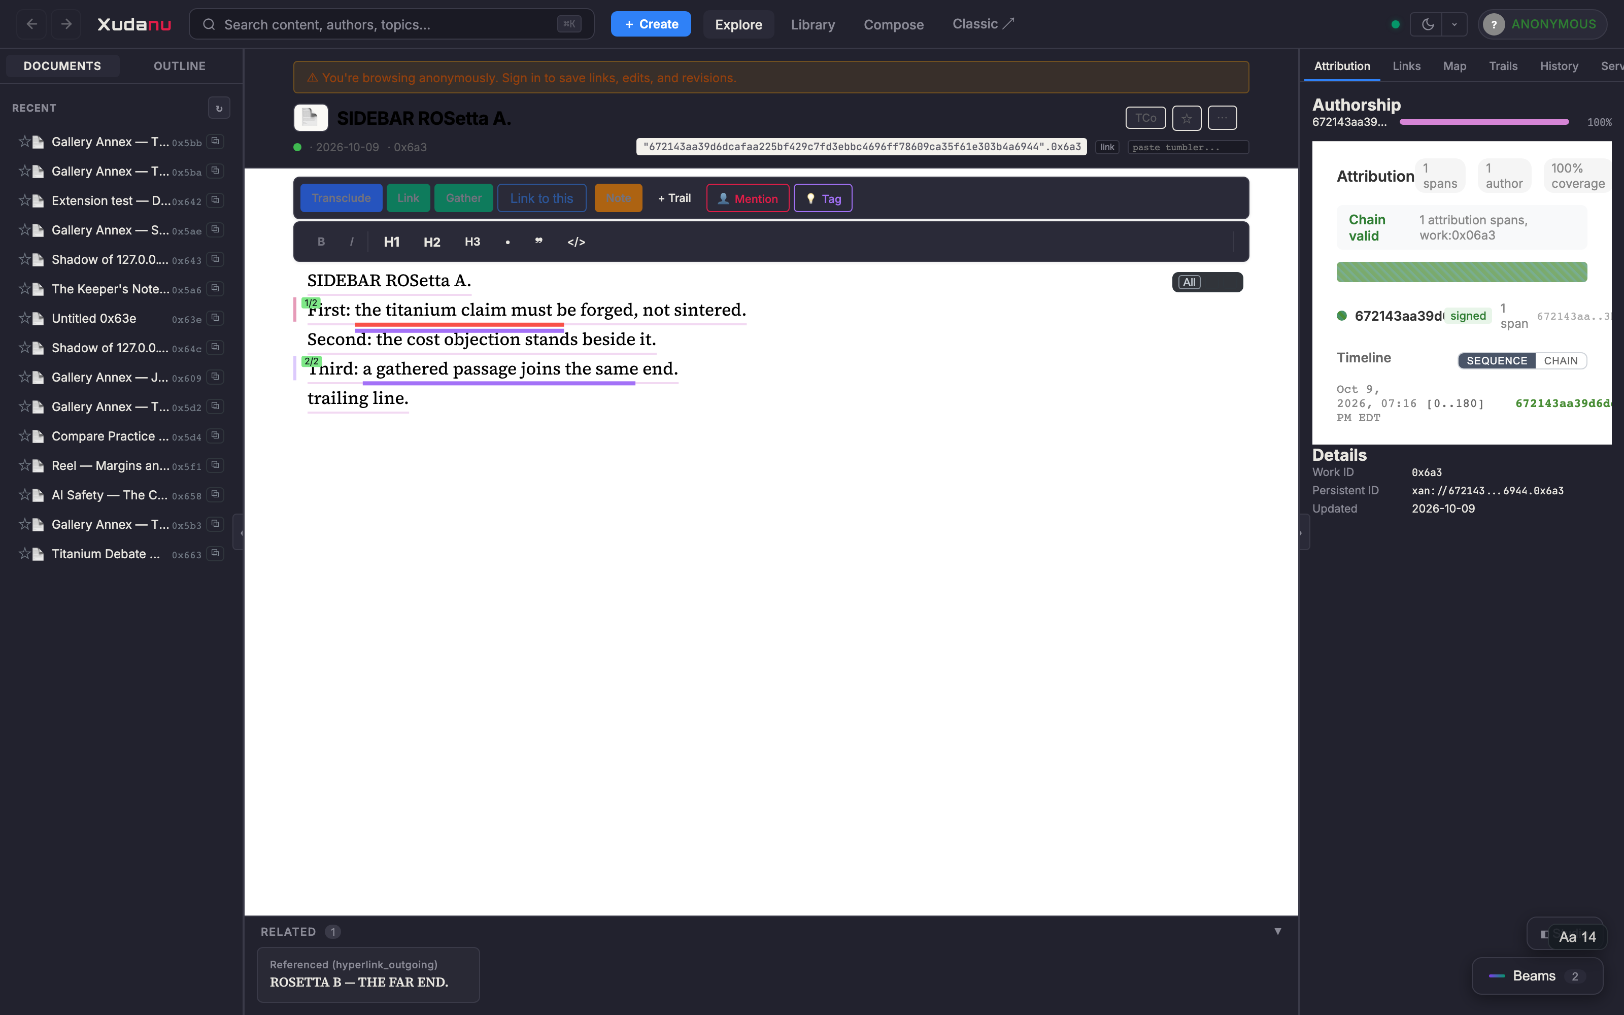1624x1015 pixels.
Task: Go back with the left arrow button
Action: tap(31, 24)
